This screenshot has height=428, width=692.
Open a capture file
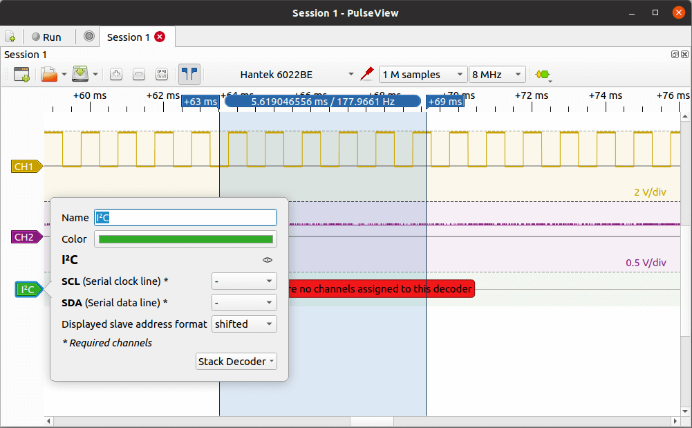50,74
